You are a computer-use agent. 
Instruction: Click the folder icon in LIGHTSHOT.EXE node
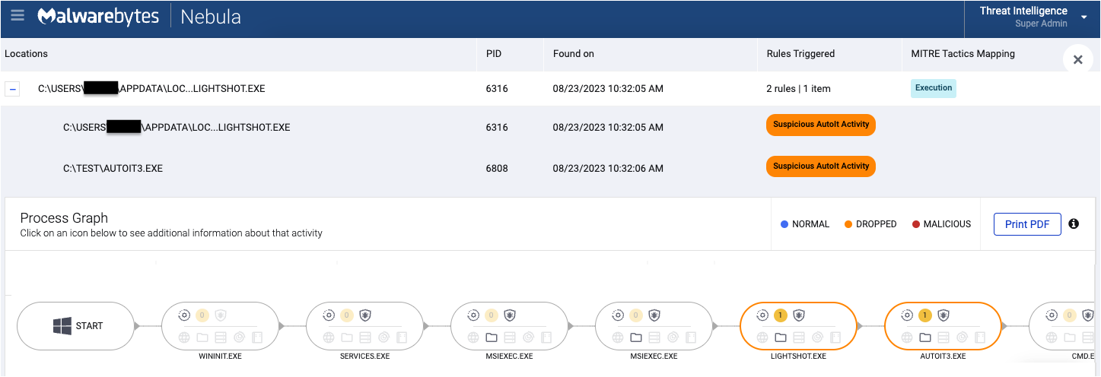(780, 337)
